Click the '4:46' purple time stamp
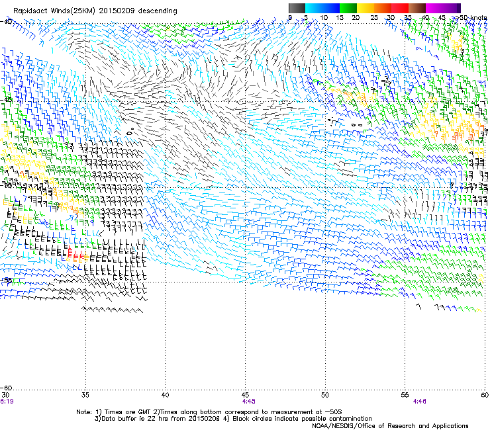 [419, 402]
